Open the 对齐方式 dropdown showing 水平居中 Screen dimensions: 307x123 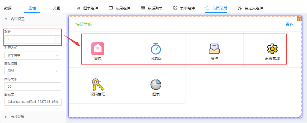tap(33, 55)
